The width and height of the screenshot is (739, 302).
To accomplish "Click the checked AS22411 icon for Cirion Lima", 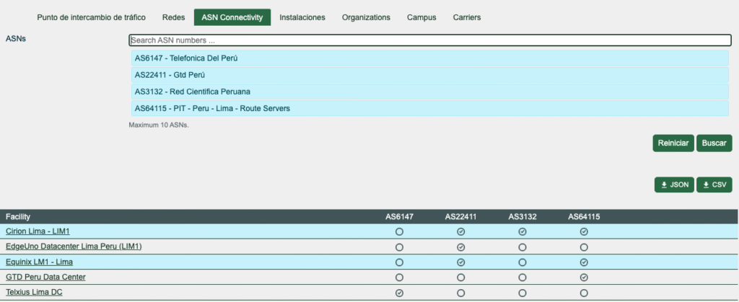I will [460, 231].
